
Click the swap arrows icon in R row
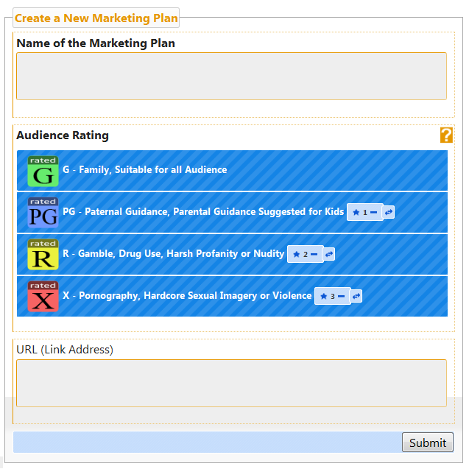pos(329,254)
